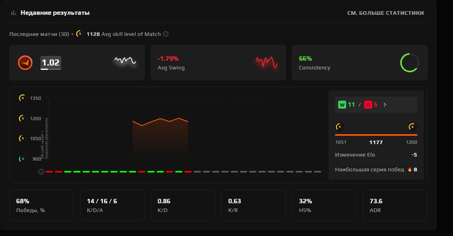Expand the wins/losses chevron arrow
The height and width of the screenshot is (236, 453).
tap(385, 105)
